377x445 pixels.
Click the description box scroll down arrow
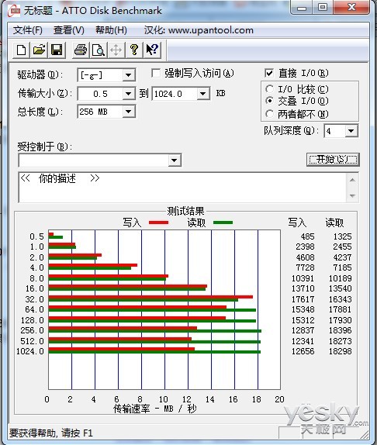352,196
